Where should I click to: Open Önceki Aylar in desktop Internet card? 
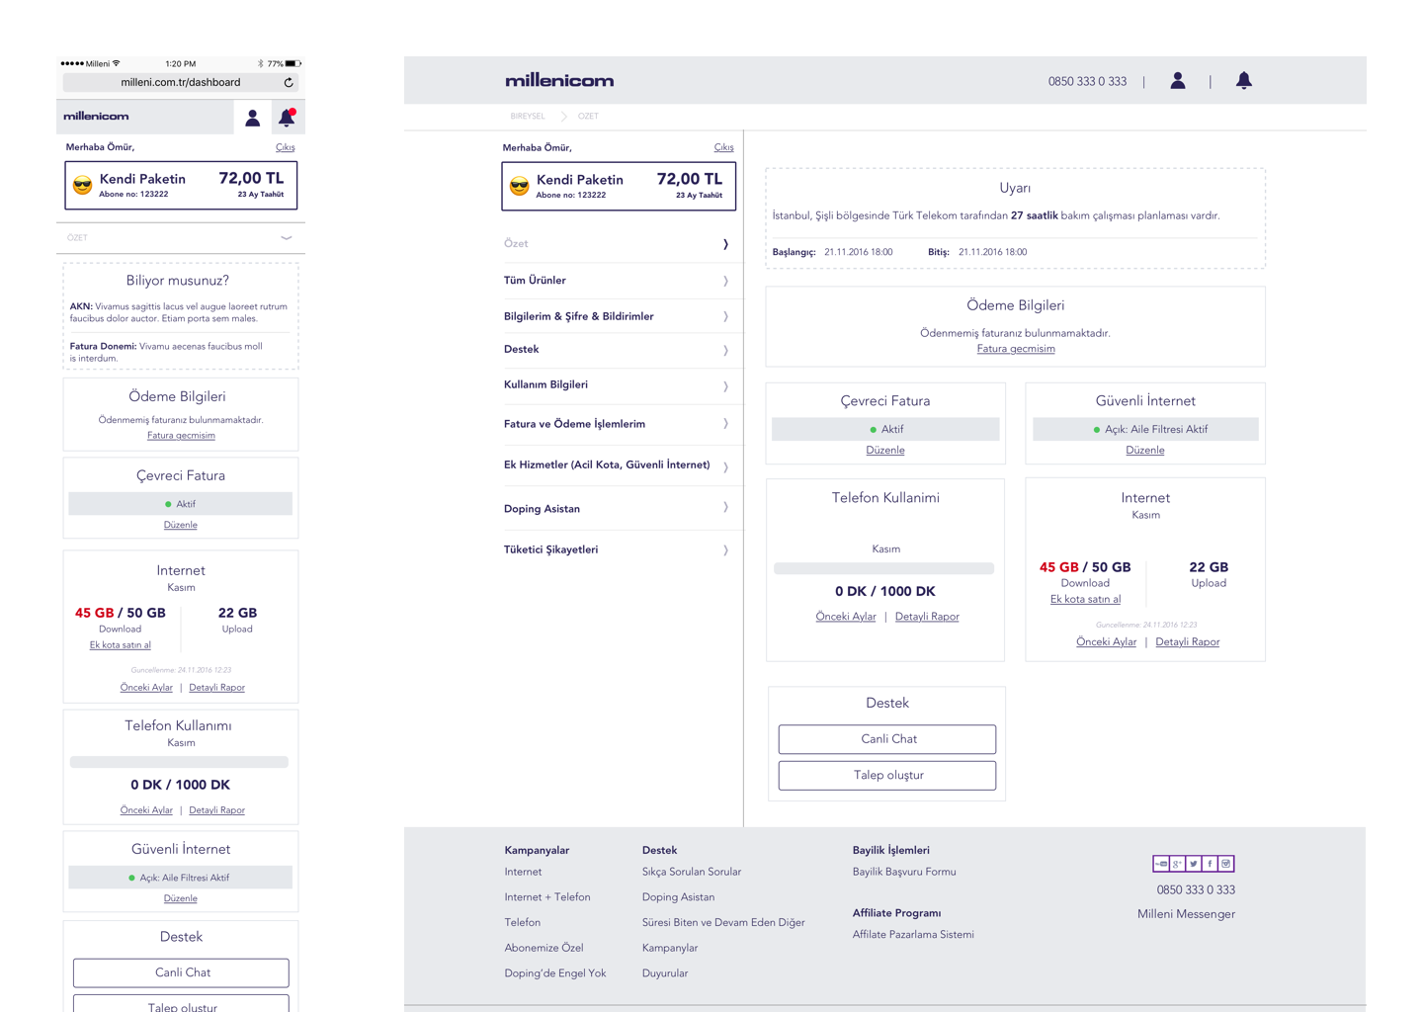click(x=1106, y=642)
